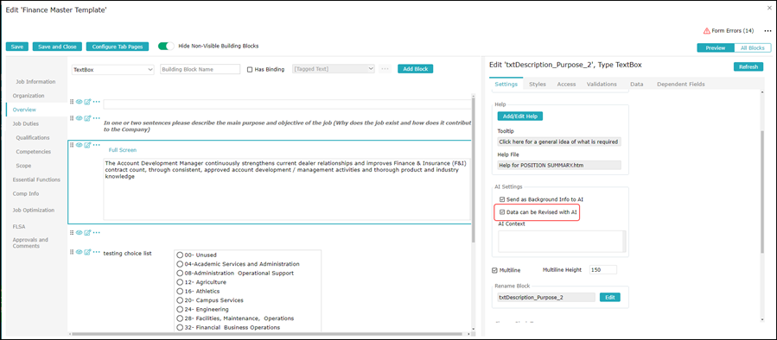Go to Job Information page
This screenshot has height=340, width=777.
35,82
